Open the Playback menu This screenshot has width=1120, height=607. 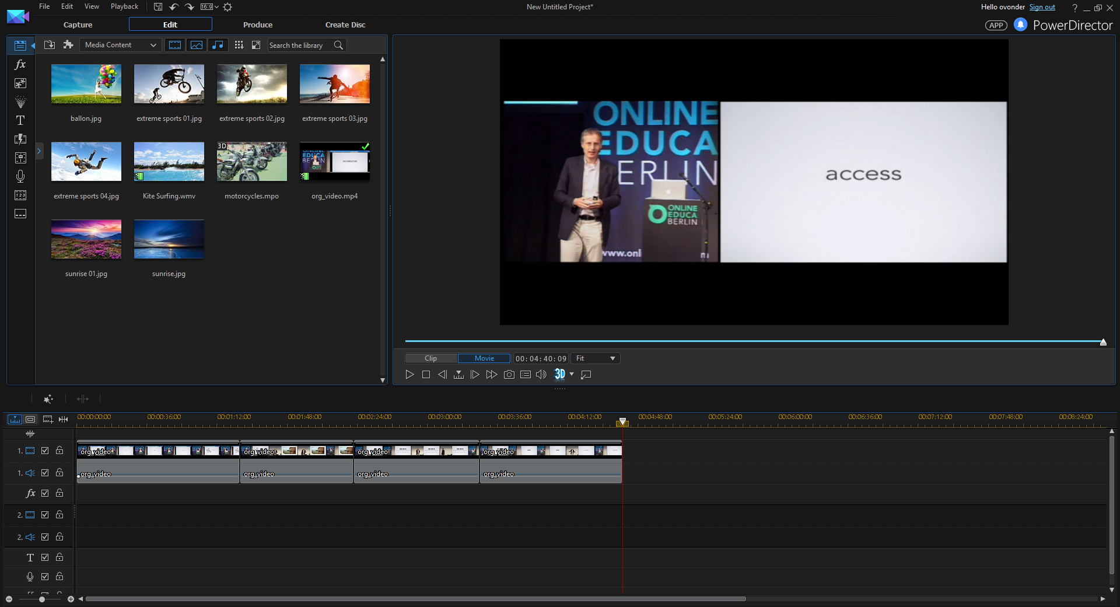(x=124, y=6)
